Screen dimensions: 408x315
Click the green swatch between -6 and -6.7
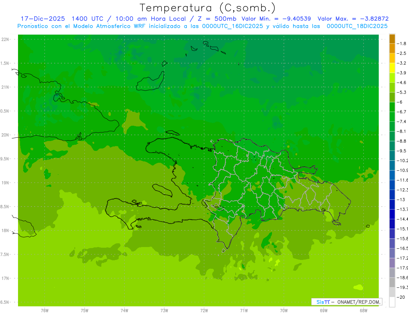392,107
